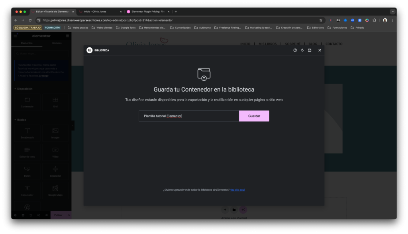Viewport: 408px width, 234px height.
Task: Open the revision history icon
Action: (31, 215)
